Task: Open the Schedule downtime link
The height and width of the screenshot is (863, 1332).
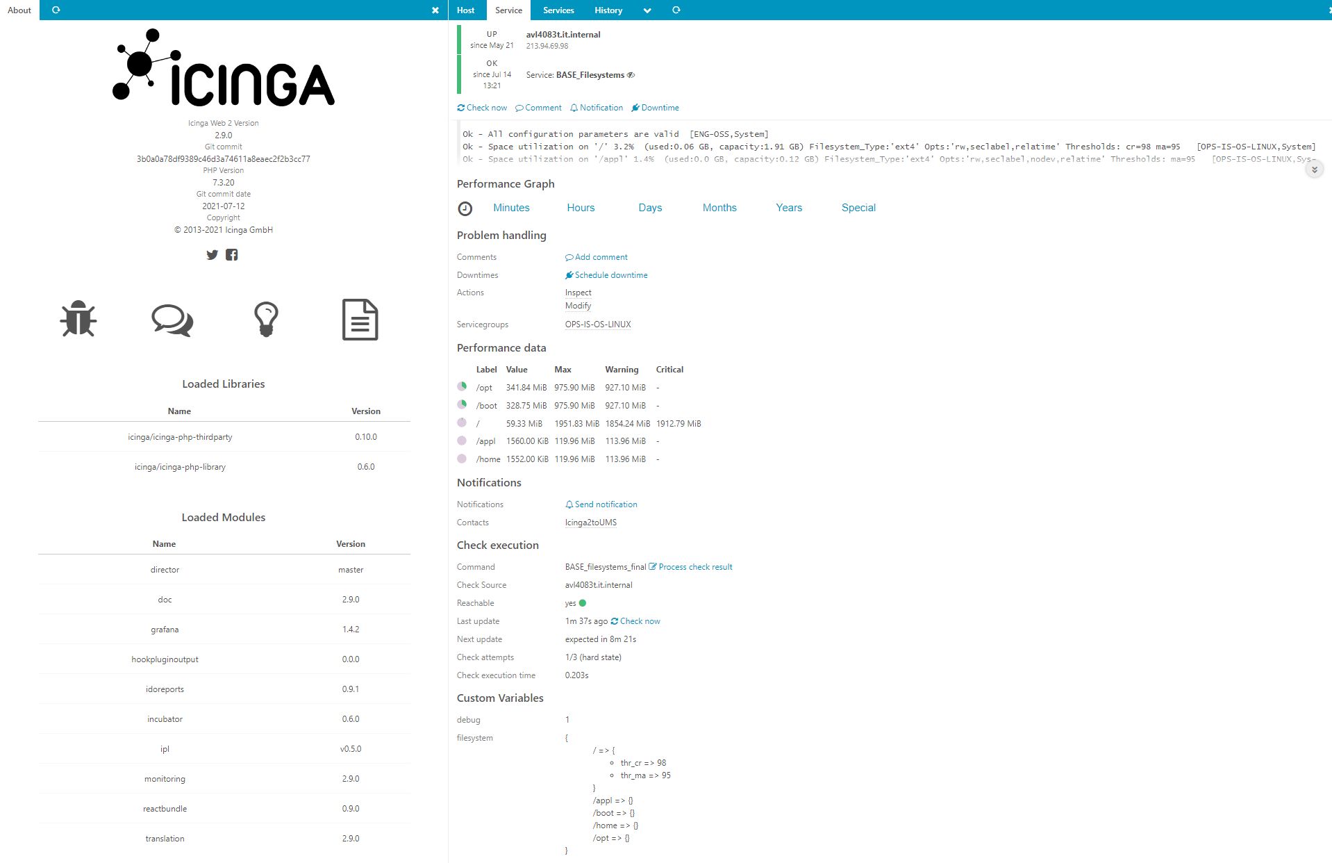Action: point(610,274)
